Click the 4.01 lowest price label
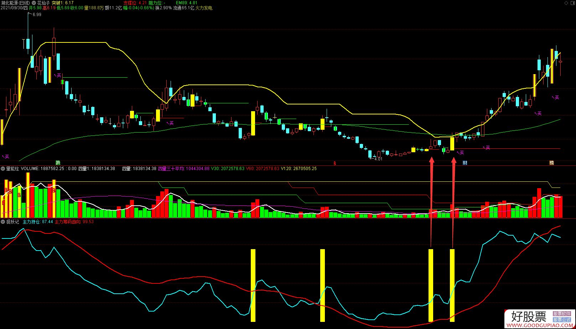Screen dimensions: 576x329 378,159
